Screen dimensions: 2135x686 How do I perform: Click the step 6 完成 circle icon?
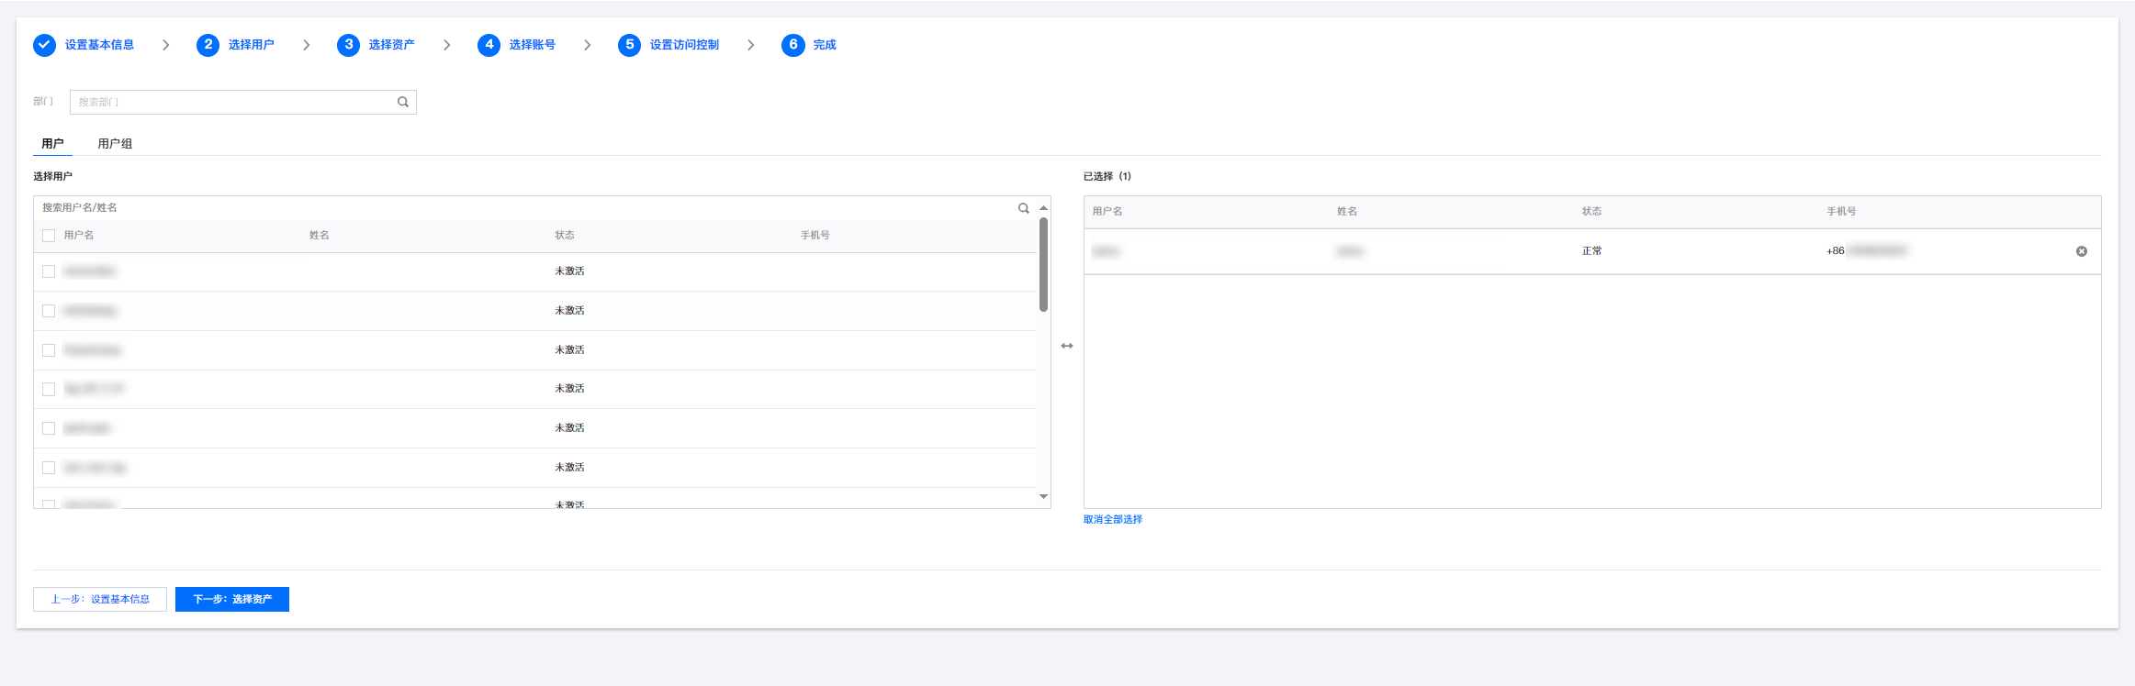pyautogui.click(x=792, y=45)
